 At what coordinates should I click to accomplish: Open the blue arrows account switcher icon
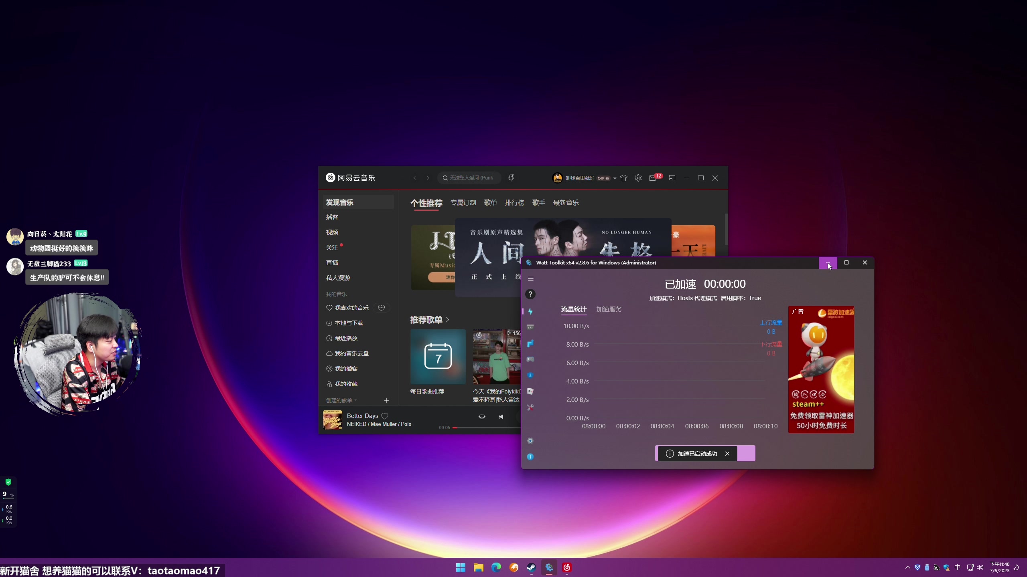point(530,343)
